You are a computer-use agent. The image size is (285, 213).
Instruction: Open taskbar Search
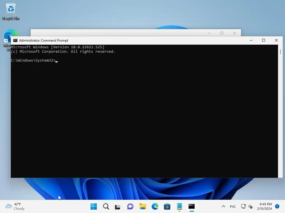coord(106,206)
